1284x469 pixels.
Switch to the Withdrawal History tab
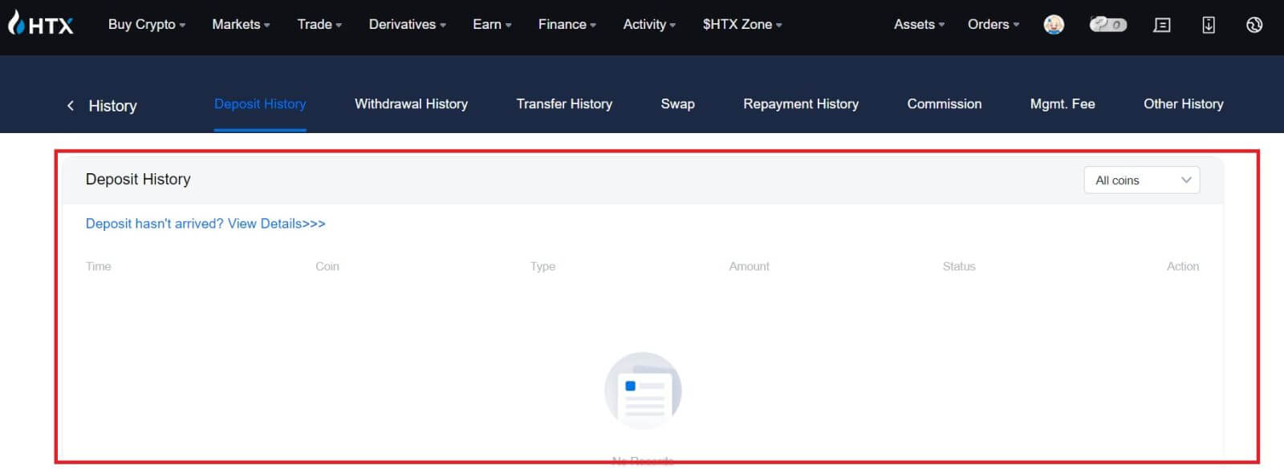411,104
